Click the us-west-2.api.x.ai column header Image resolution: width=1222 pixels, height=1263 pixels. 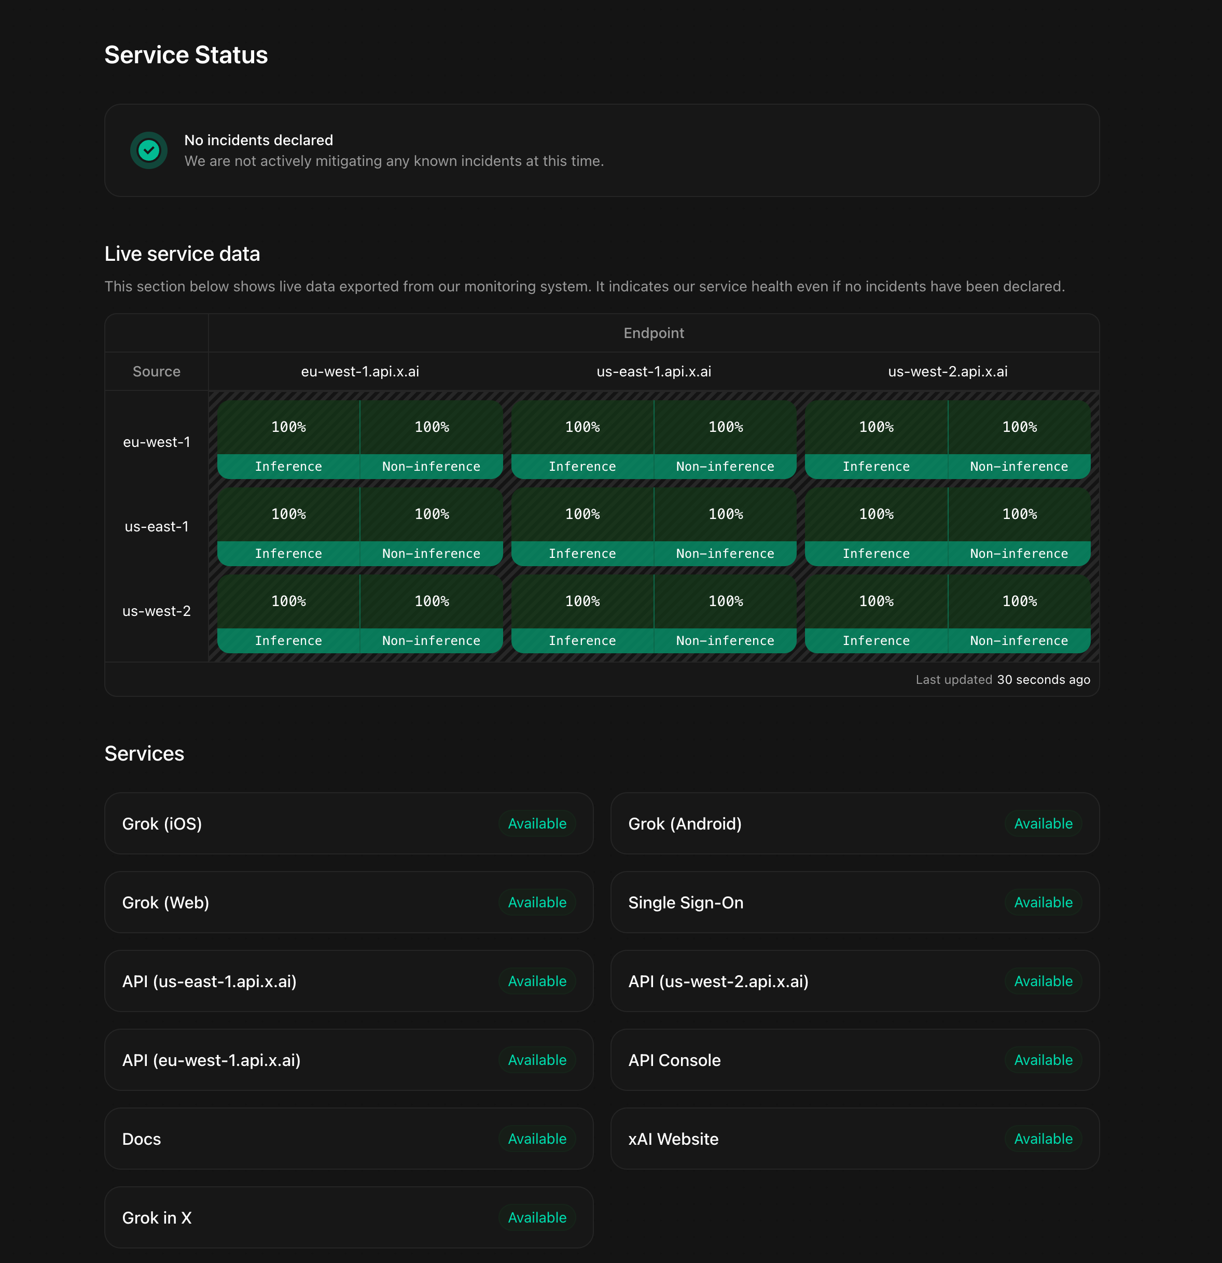[948, 371]
